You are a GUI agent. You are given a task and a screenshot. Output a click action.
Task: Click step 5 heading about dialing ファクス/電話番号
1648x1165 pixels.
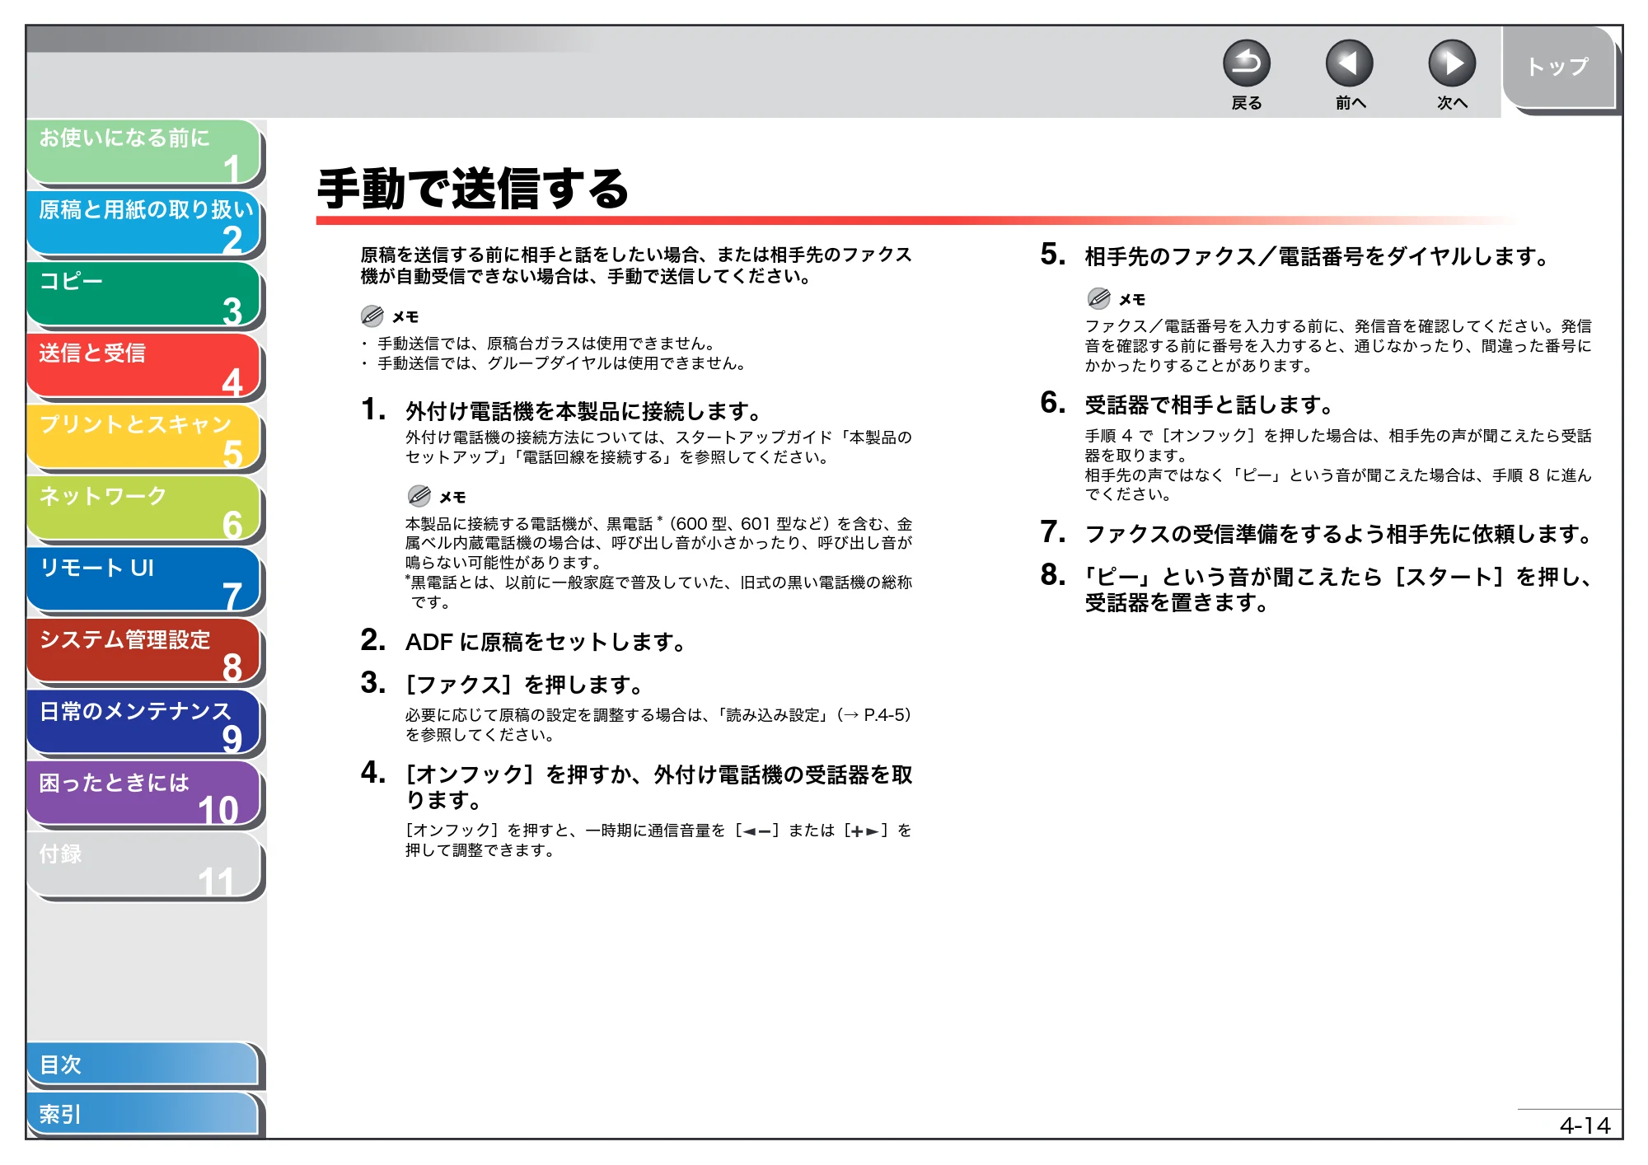[1318, 257]
